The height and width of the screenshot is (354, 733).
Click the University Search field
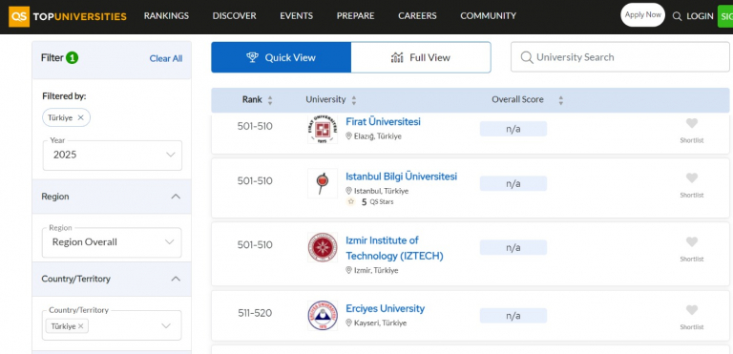pyautogui.click(x=619, y=57)
